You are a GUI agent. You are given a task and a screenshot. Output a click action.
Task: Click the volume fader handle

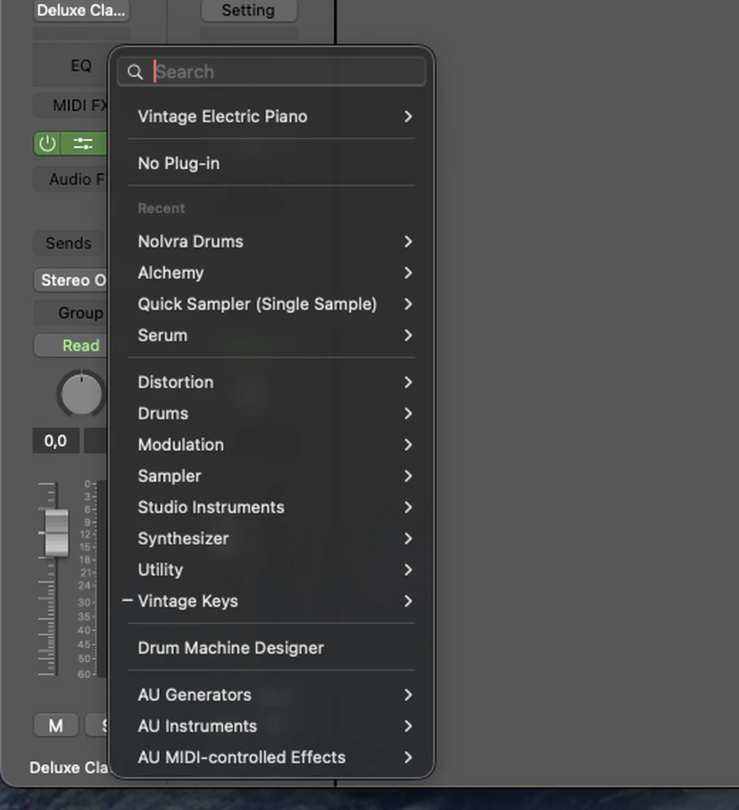click(56, 533)
